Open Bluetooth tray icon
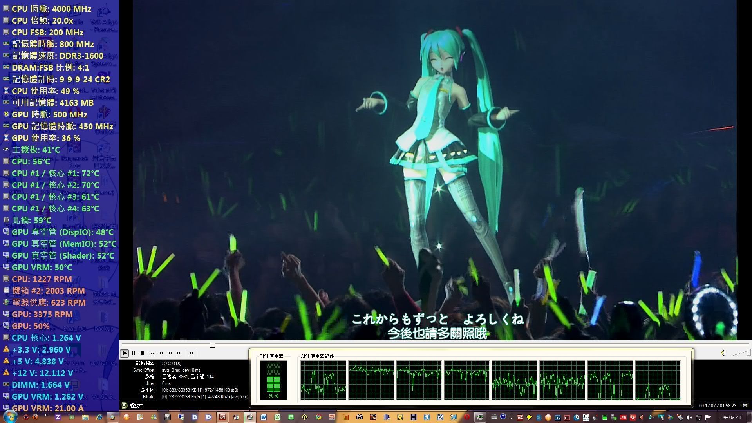 (539, 418)
